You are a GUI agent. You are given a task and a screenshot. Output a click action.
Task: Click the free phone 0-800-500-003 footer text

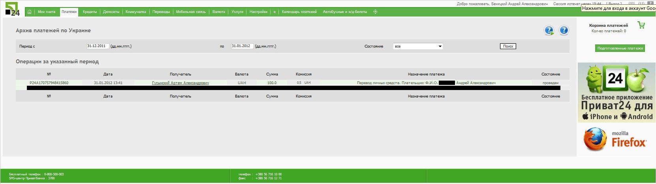tap(36, 174)
